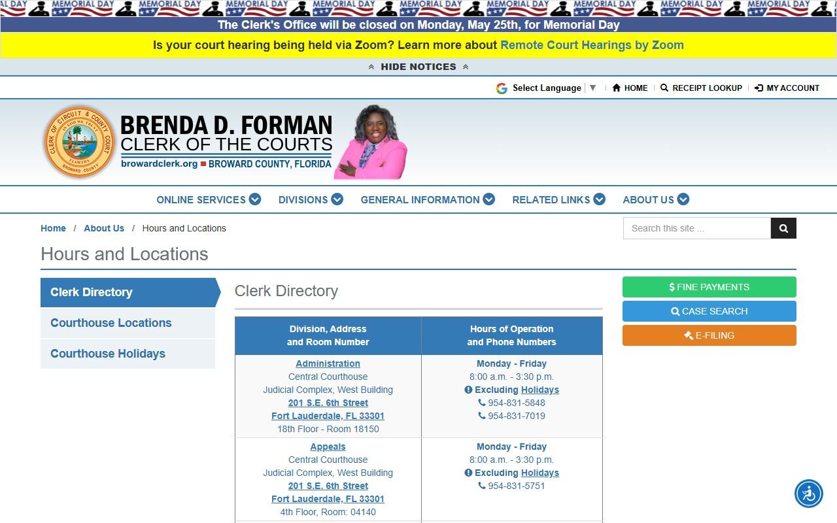Click Brenda D. Forman's portrait photo
837x523 pixels.
click(x=370, y=142)
